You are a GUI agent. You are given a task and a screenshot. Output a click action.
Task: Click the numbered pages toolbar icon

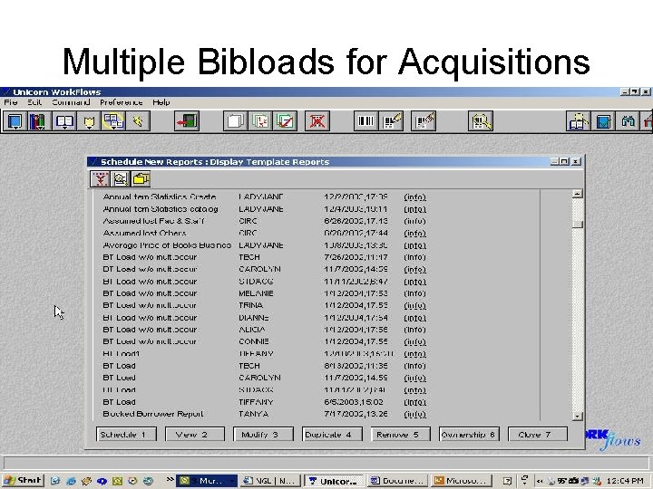point(260,121)
